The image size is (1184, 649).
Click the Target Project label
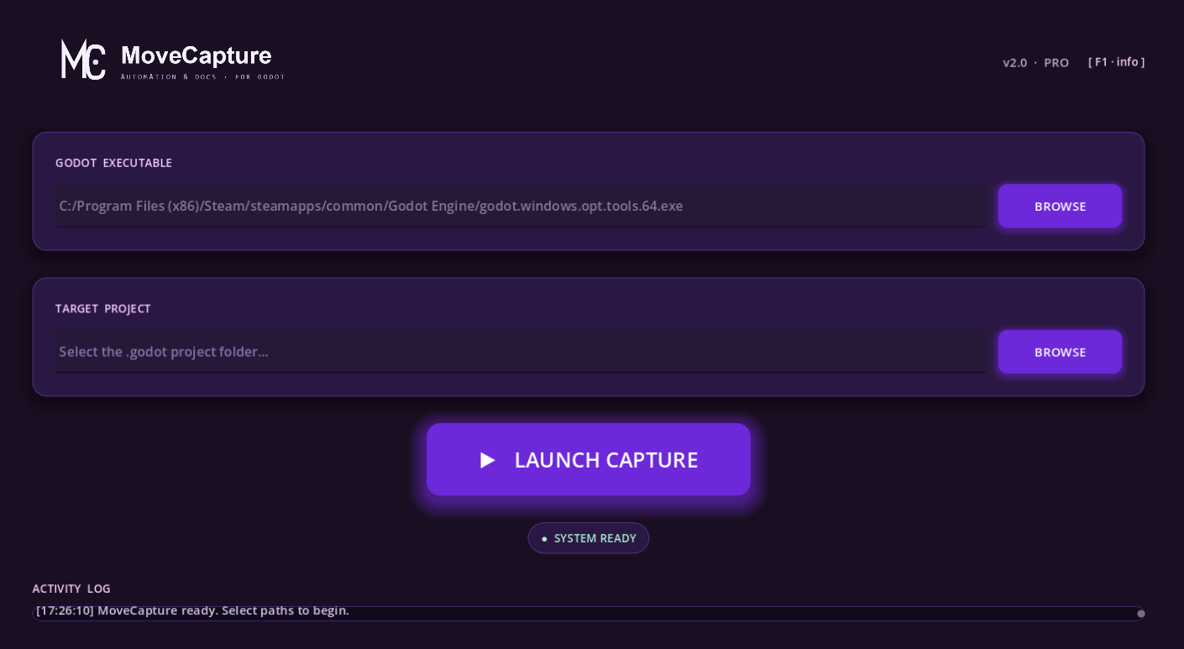(103, 309)
